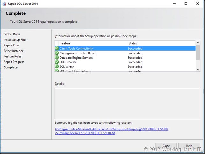Click the Install Setup Files step
The image size is (205, 154).
pos(15,40)
